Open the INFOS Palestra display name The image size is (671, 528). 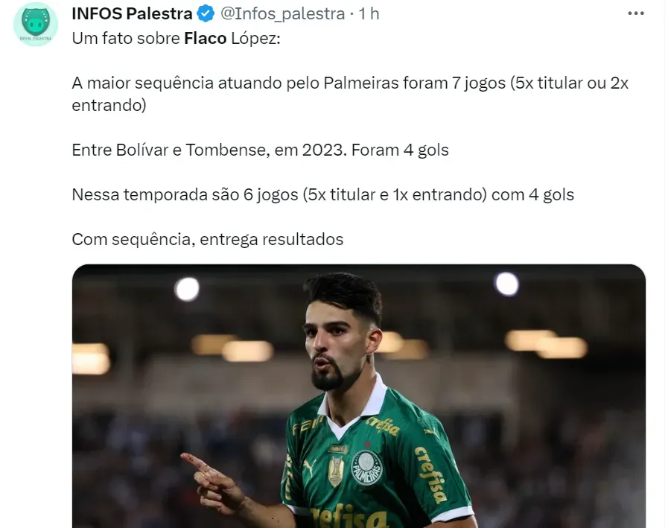click(132, 13)
